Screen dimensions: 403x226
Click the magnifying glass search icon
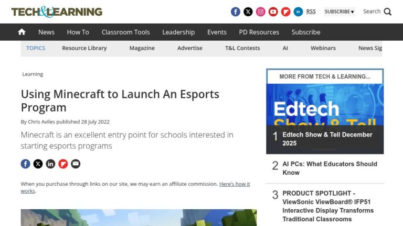(x=388, y=12)
